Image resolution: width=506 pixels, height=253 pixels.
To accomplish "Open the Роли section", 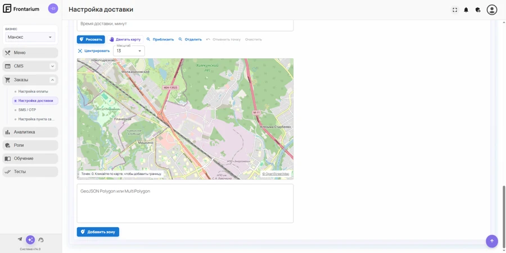I will [30, 145].
